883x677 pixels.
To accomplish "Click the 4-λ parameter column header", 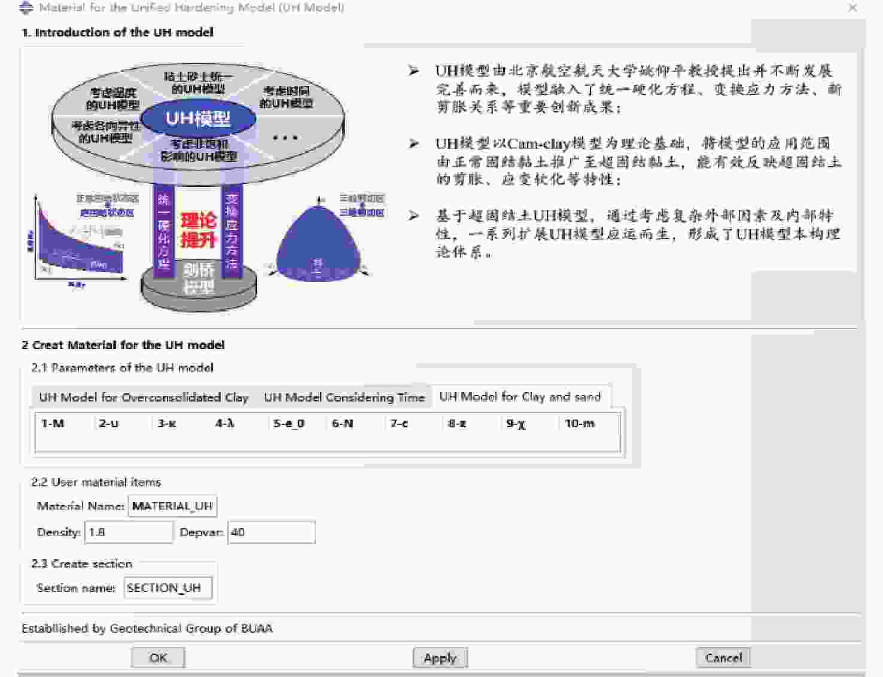I will click(x=225, y=424).
